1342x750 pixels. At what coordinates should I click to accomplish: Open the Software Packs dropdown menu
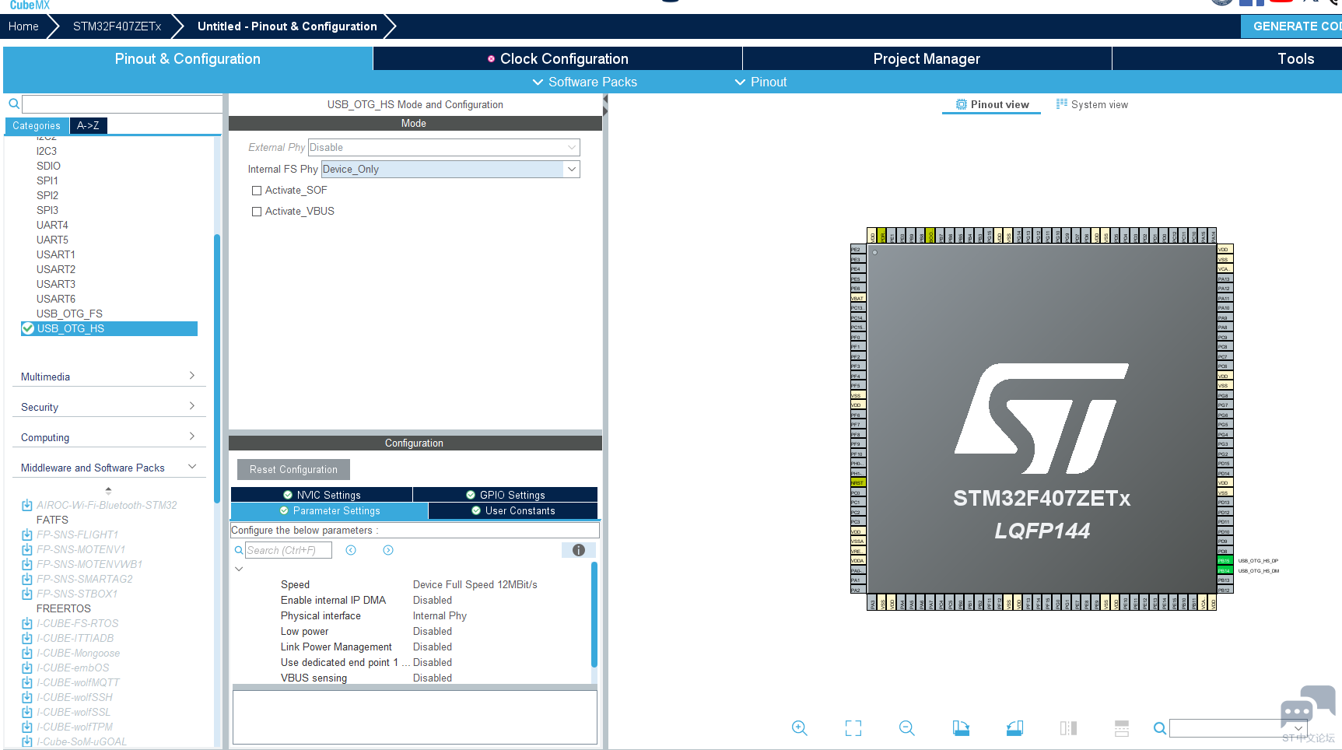[x=584, y=82]
